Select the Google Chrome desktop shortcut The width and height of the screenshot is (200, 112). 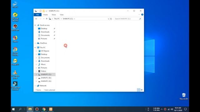click(x=15, y=51)
